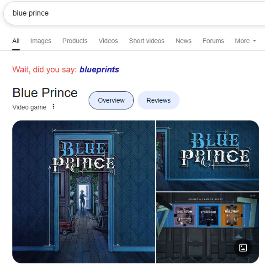Open the Blue Prince logo wall thumbnail
This screenshot has height=267, width=265.
point(207,156)
